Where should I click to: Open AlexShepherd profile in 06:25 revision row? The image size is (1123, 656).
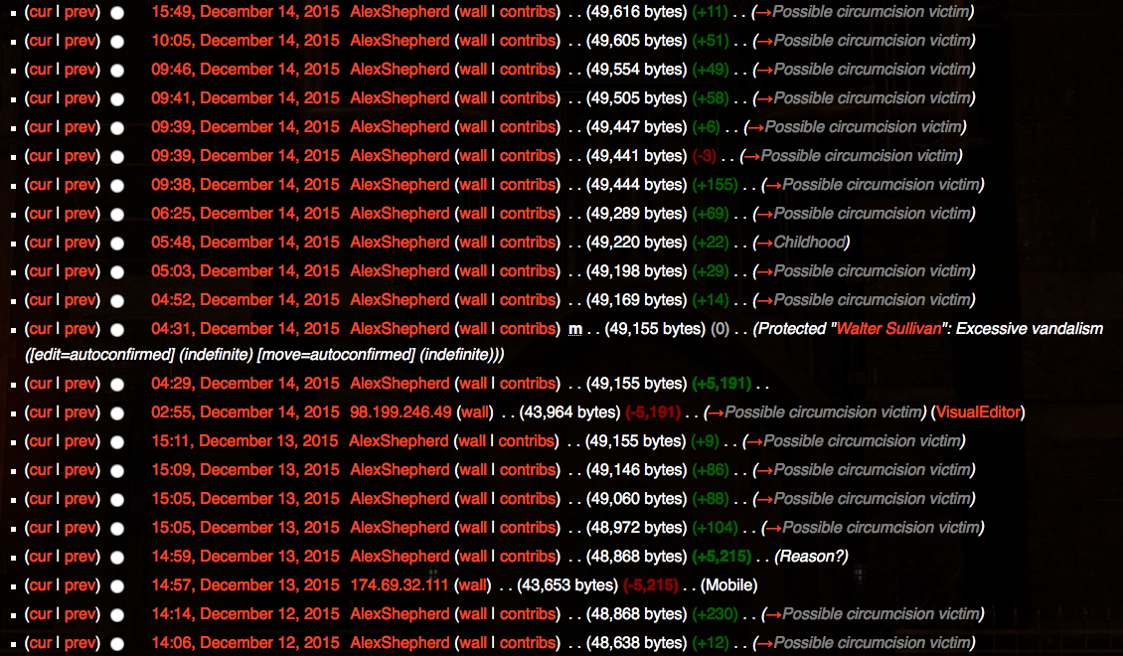point(400,214)
